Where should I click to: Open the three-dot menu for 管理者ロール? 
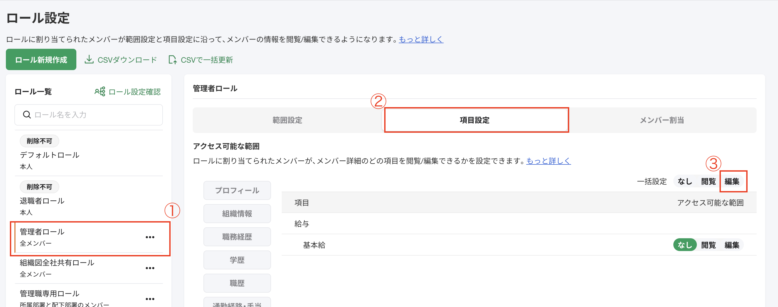click(150, 237)
